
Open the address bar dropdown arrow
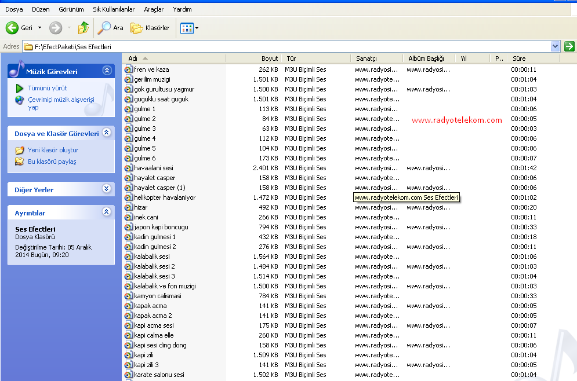pos(555,46)
